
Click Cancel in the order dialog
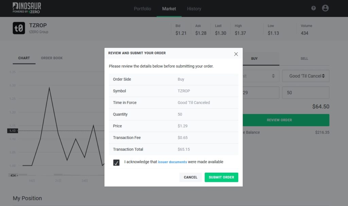(x=190, y=177)
